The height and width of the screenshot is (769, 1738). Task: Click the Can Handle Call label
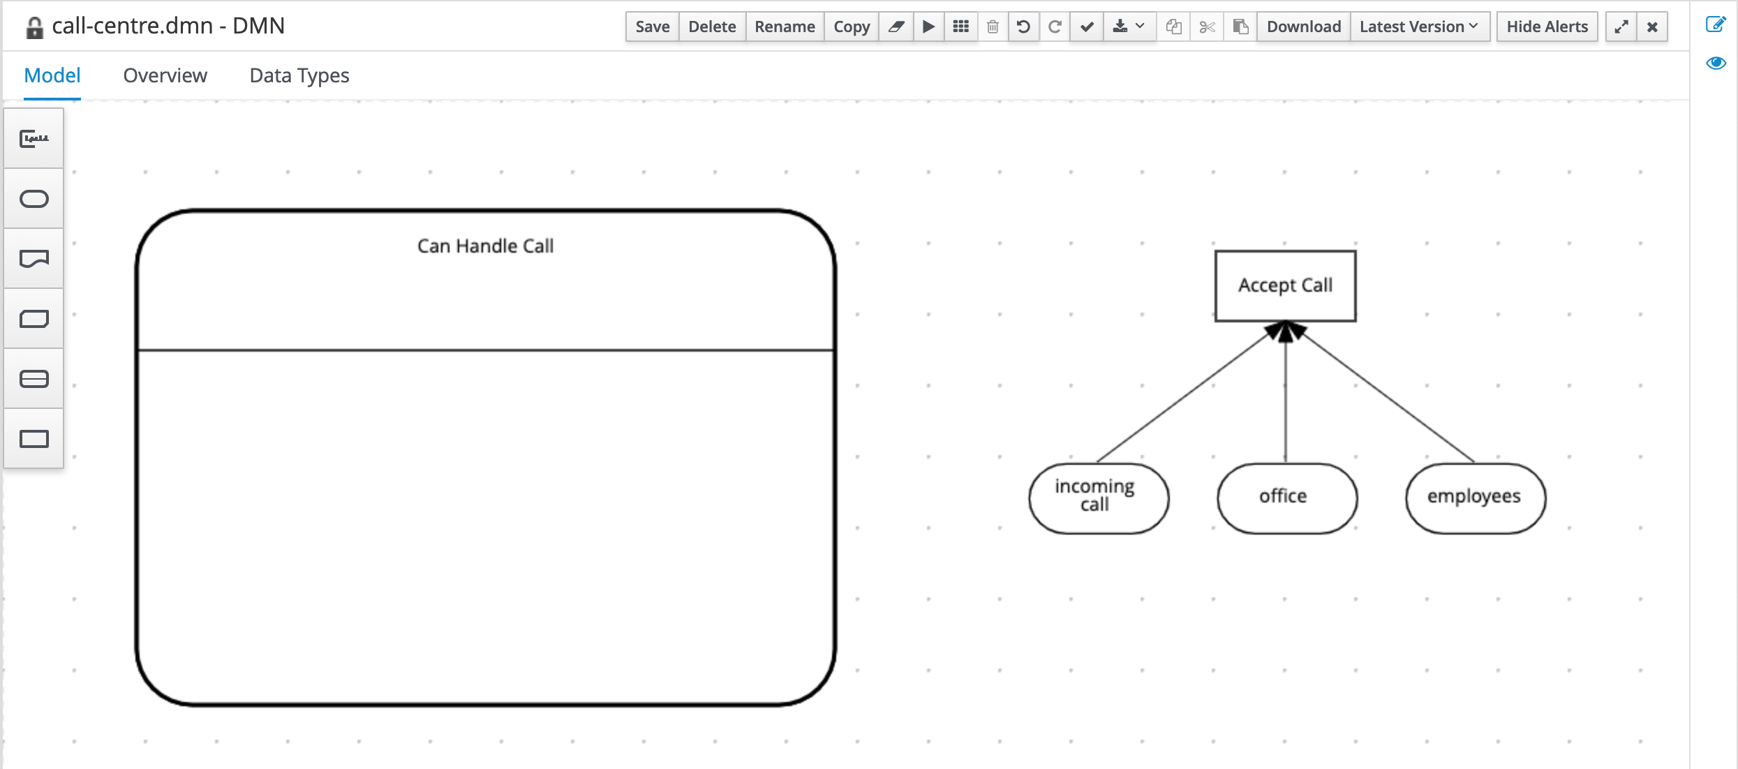[x=485, y=246]
